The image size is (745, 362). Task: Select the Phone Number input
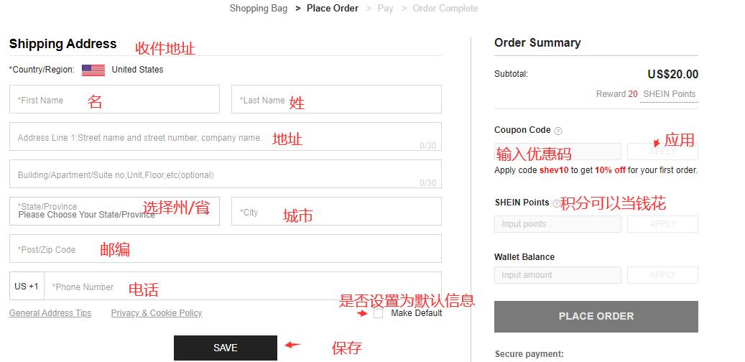pos(243,287)
